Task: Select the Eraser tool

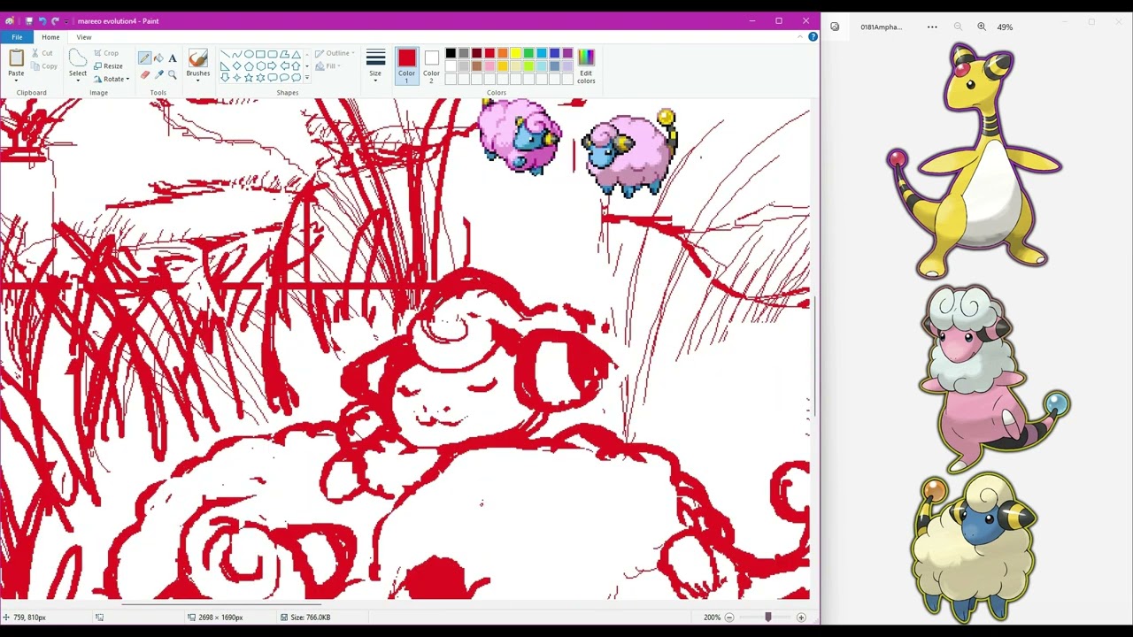Action: tap(144, 74)
